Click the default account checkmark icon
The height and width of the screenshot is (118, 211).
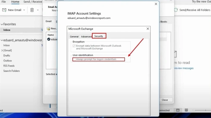49,39
